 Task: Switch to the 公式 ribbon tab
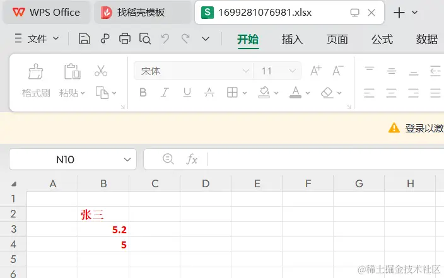pyautogui.click(x=382, y=39)
